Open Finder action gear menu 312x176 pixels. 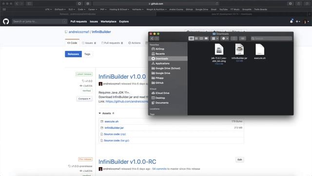pos(225,39)
